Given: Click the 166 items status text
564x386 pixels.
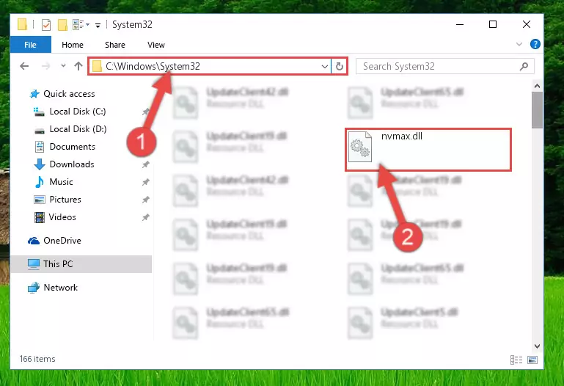Looking at the screenshot, I should pos(37,359).
